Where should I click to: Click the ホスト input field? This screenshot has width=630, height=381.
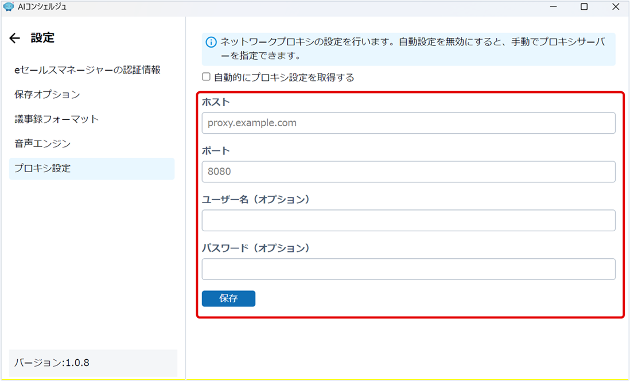click(x=408, y=123)
